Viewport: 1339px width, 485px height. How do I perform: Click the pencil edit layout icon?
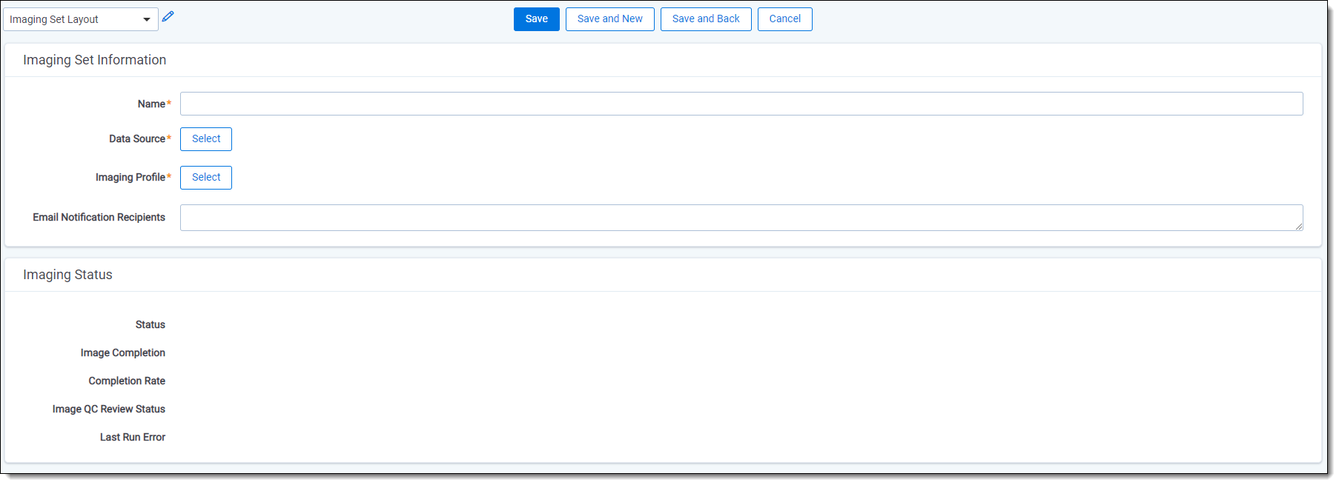point(168,16)
